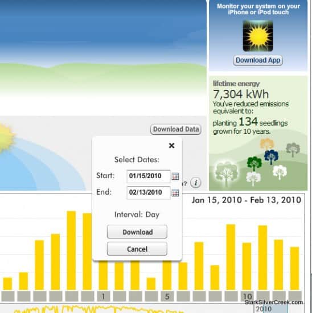Viewport: 312px width, 313px height.
Task: Click Download in the date dialog
Action: tap(137, 232)
